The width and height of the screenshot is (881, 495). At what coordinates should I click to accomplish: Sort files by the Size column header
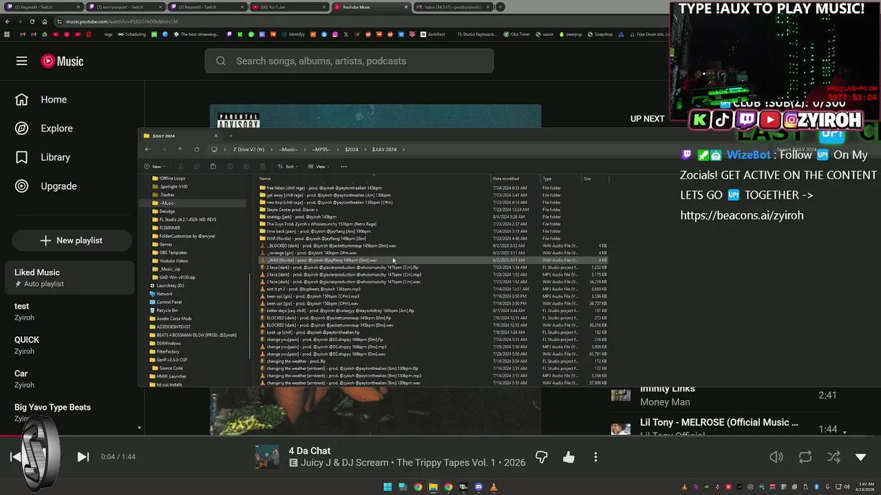click(587, 179)
